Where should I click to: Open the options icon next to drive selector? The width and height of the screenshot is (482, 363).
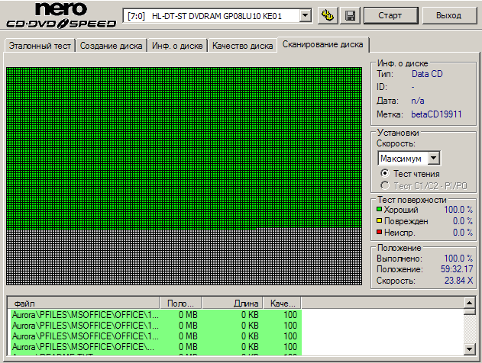[x=328, y=15]
